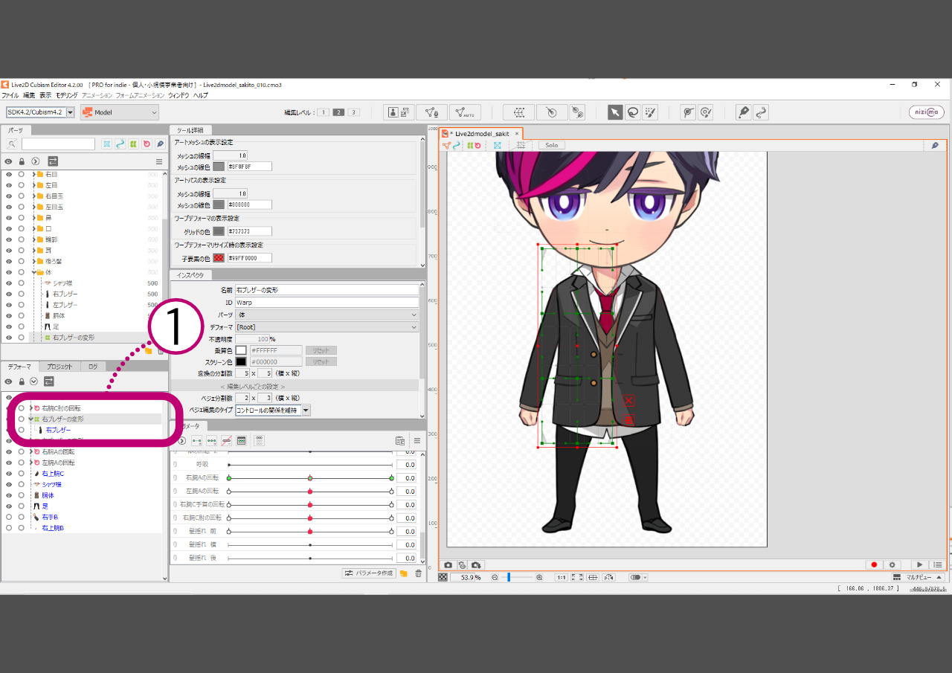Toggle visibility of 胴体 in deformer list
The image size is (952, 673).
coord(9,495)
